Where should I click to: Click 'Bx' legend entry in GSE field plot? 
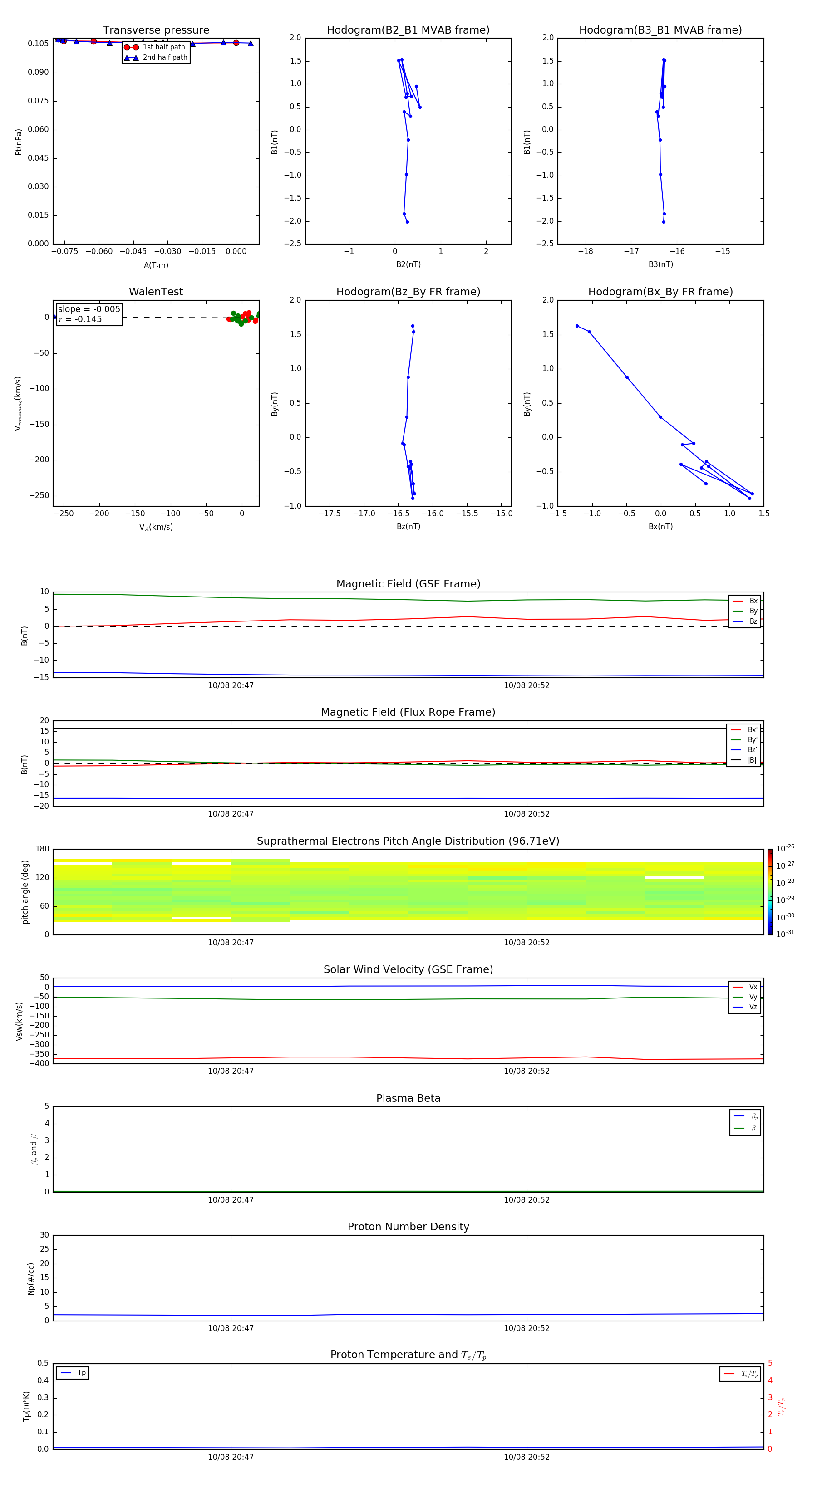click(745, 601)
